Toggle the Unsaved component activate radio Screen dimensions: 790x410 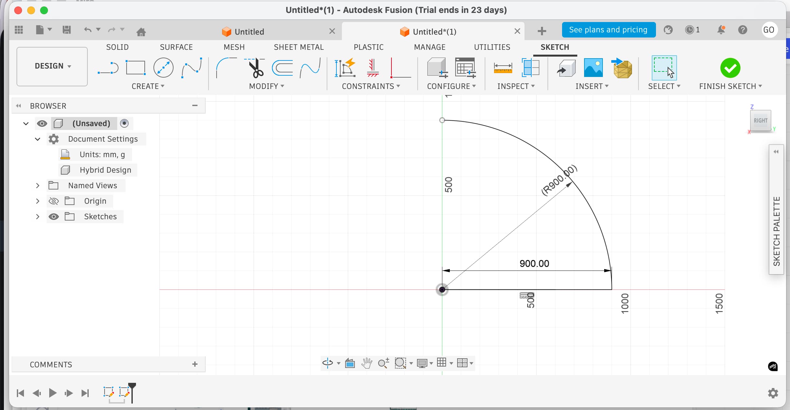[124, 124]
